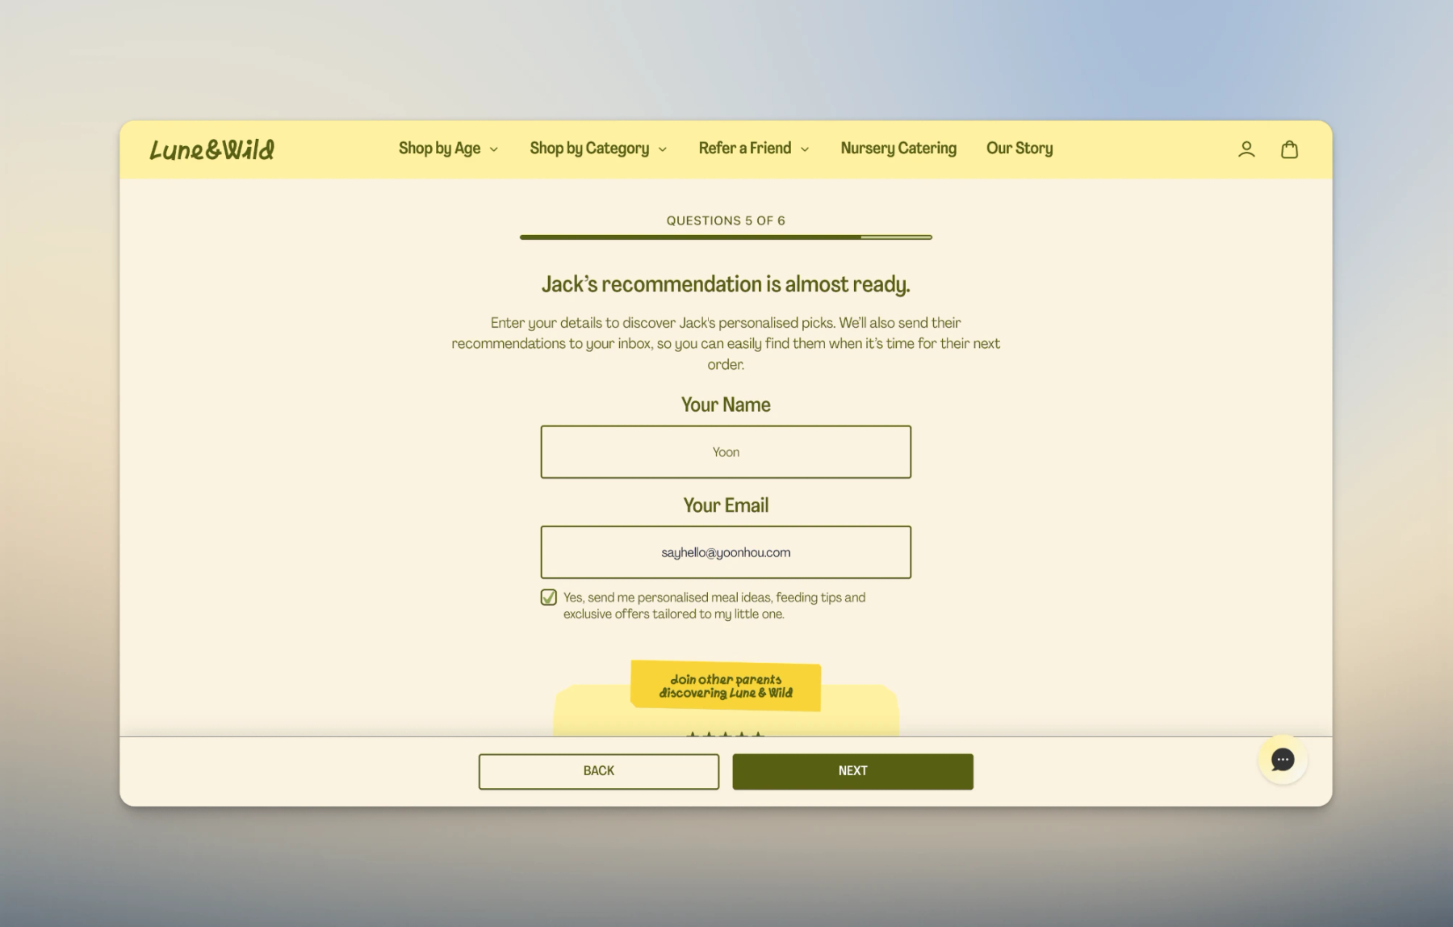This screenshot has height=927, width=1453.
Task: Expand the Shop by Category chevron
Action: point(663,149)
